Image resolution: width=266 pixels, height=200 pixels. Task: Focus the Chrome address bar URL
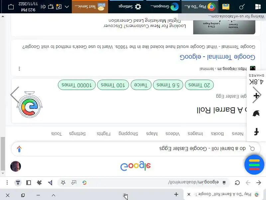pyautogui.click(x=194, y=182)
